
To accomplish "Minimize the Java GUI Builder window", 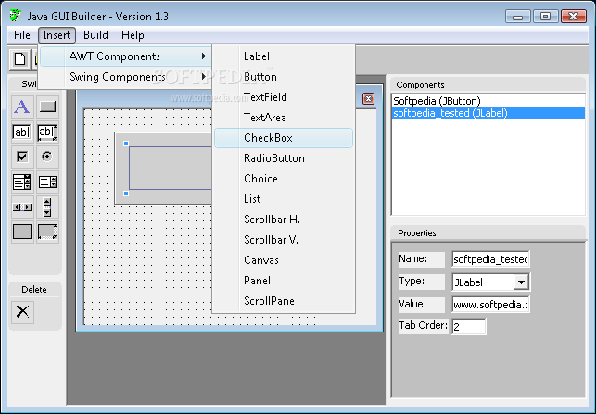I will [x=517, y=17].
